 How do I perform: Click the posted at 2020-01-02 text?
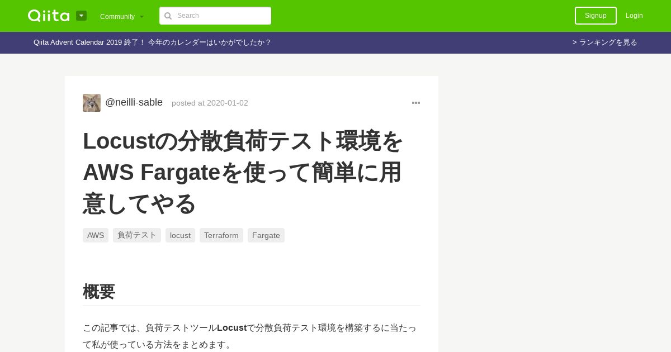pyautogui.click(x=210, y=103)
